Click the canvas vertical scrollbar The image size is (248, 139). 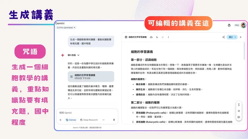(x=244, y=51)
